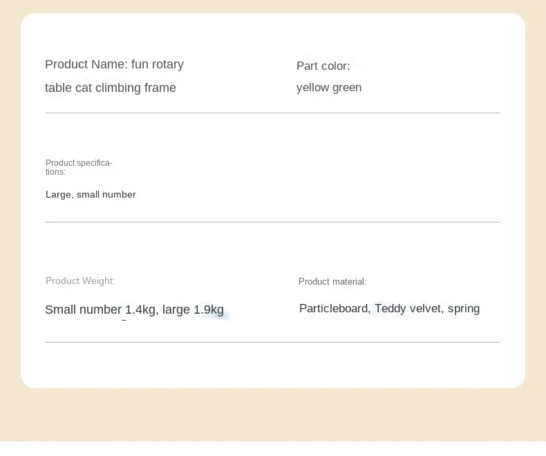Screen dimensions: 546x456
Task: Click the word "table" in product name
Action: pyautogui.click(x=59, y=88)
